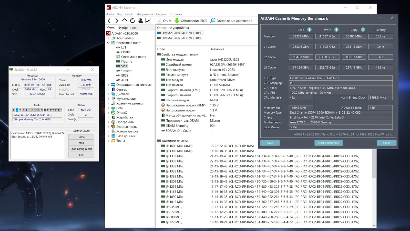Switch to the Избранное tab

(127, 28)
